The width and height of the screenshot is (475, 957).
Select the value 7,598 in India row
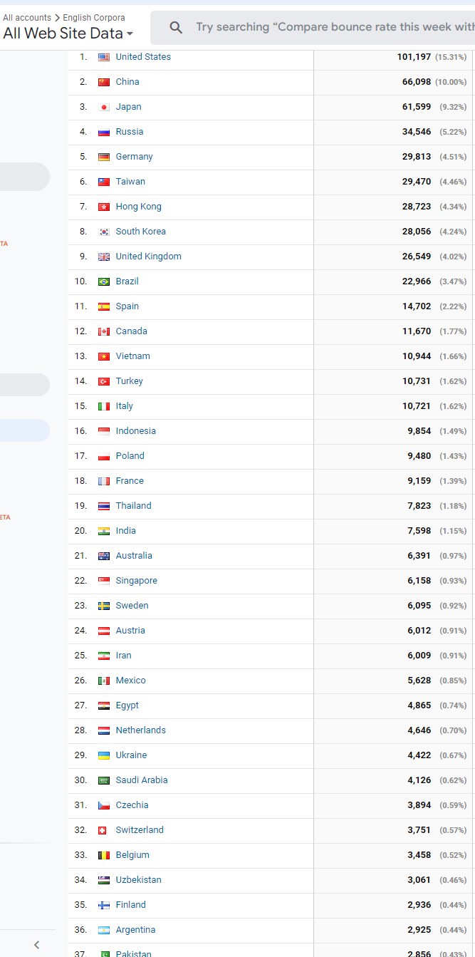point(419,531)
